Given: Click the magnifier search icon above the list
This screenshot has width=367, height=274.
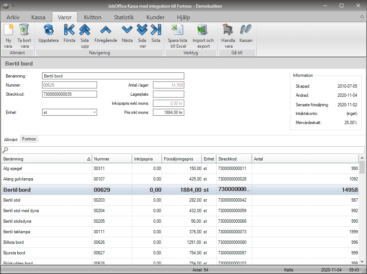Looking at the screenshot, I should pos(5,150).
